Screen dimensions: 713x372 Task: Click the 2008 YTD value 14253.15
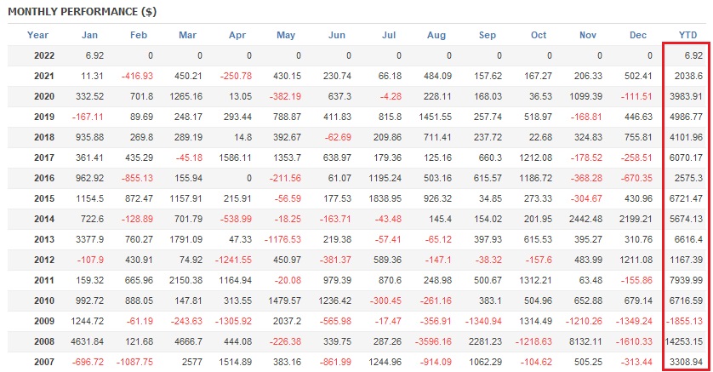(x=686, y=341)
